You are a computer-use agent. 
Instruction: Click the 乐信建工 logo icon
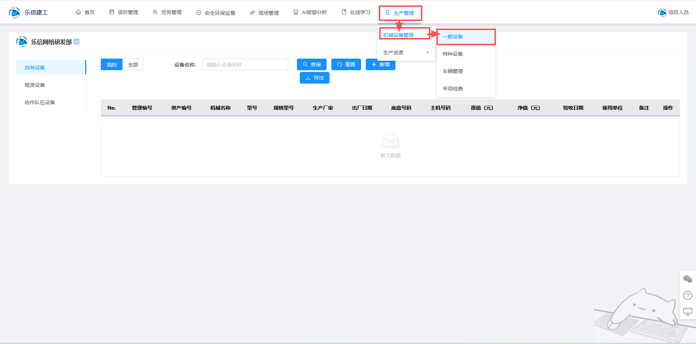pyautogui.click(x=14, y=13)
